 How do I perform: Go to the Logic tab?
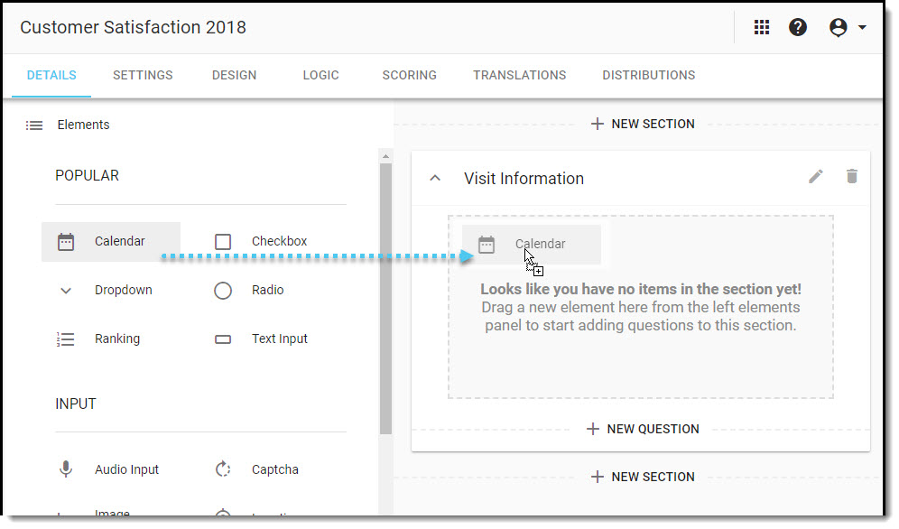coord(320,75)
